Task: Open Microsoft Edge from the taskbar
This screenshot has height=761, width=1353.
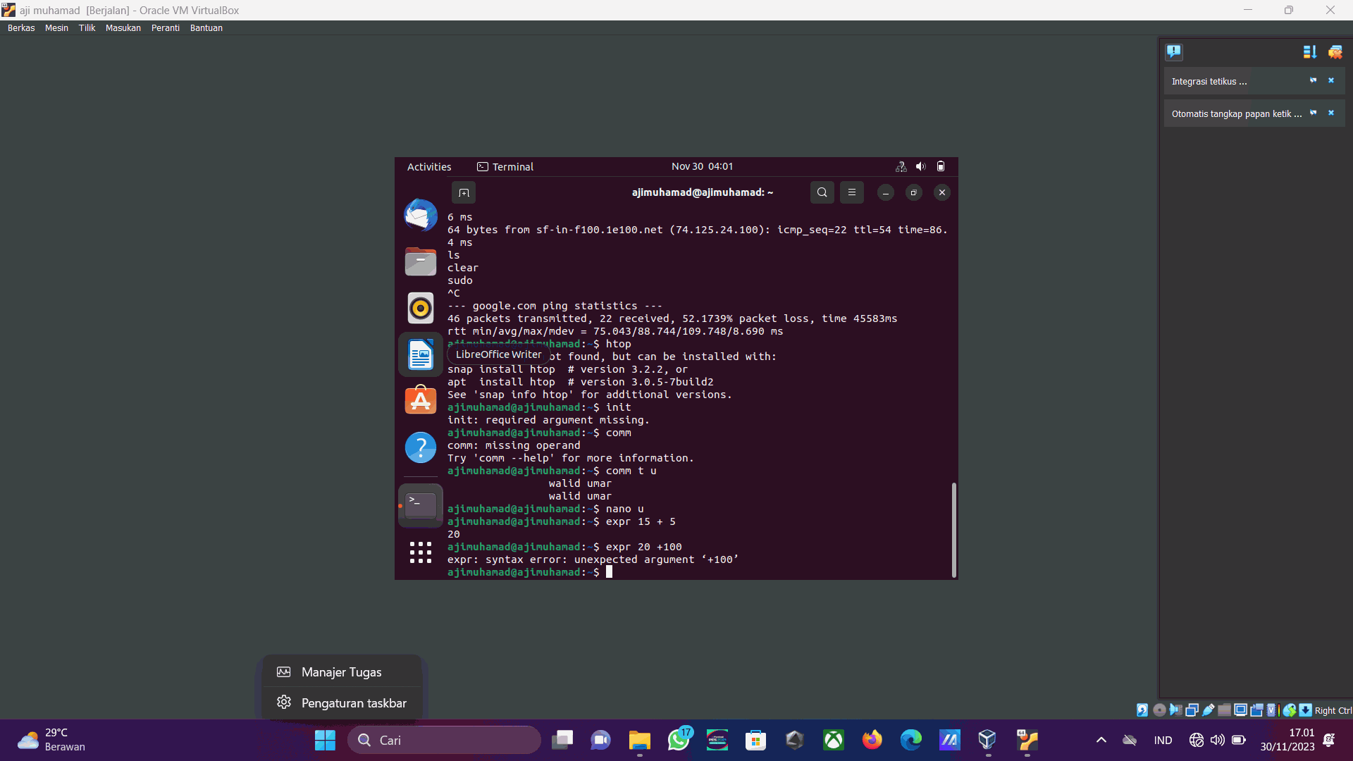Action: 910,740
